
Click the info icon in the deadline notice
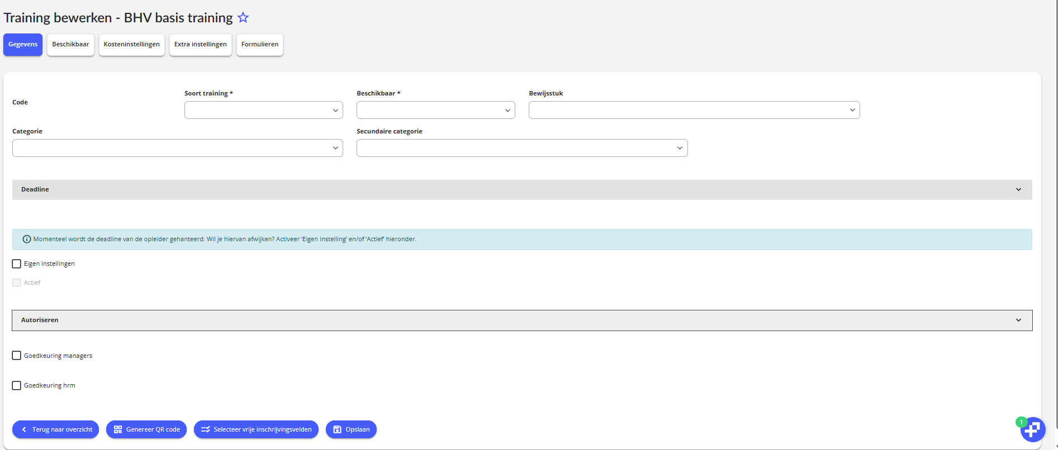tap(26, 239)
